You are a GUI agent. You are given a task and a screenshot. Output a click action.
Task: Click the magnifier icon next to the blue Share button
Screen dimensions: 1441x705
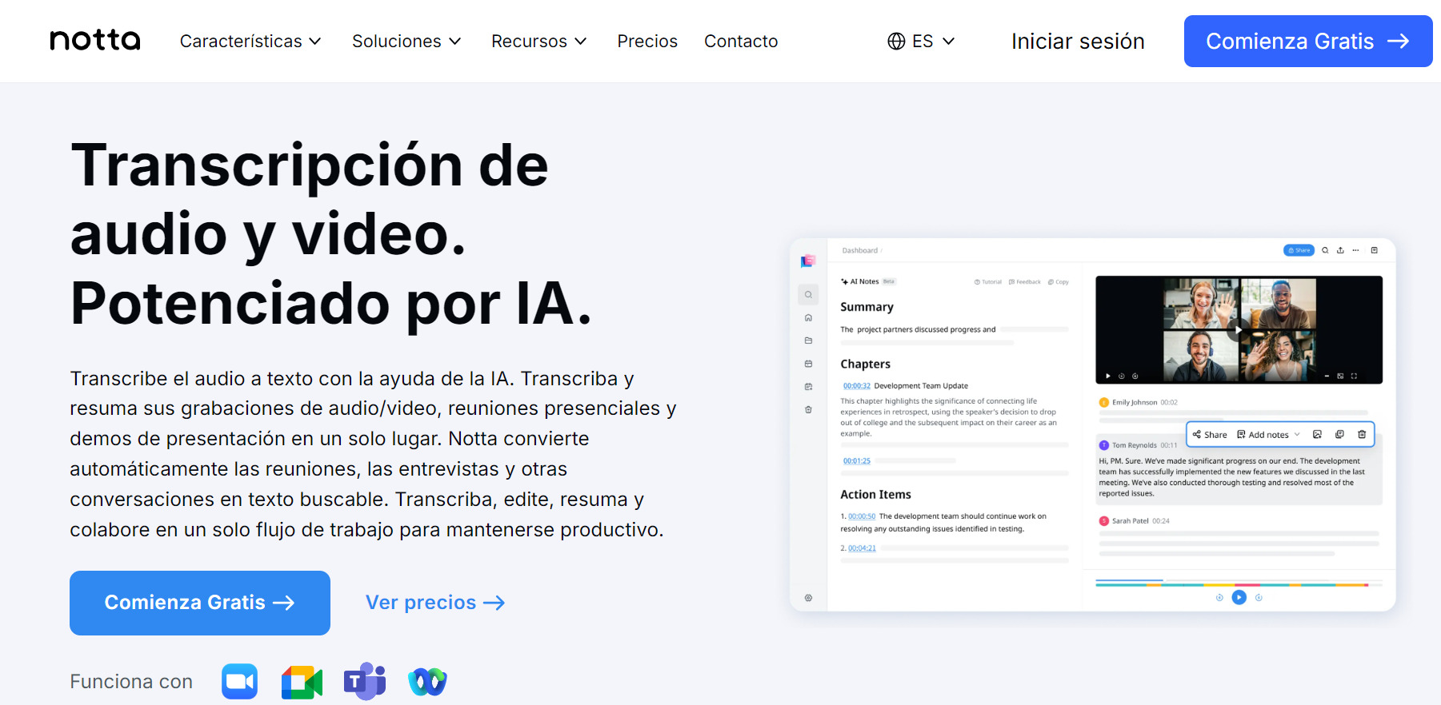[x=1325, y=250]
